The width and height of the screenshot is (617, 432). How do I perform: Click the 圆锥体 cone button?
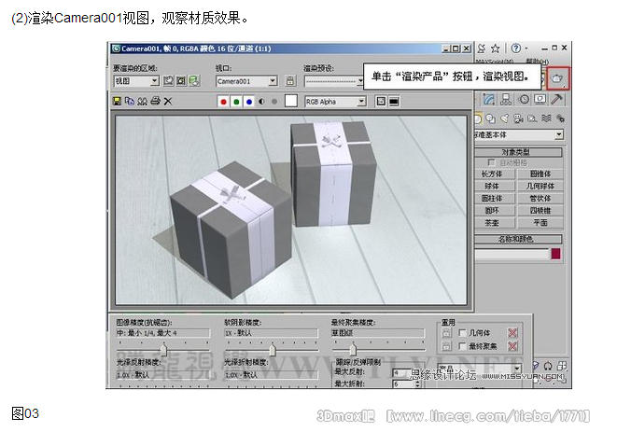pos(540,174)
